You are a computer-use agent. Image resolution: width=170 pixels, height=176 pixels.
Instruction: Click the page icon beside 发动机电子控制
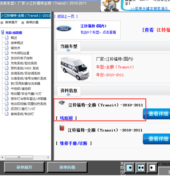(x=7, y=58)
